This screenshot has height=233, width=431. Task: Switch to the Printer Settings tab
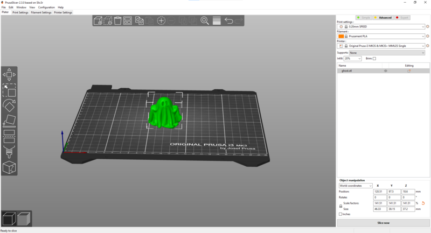click(x=63, y=12)
